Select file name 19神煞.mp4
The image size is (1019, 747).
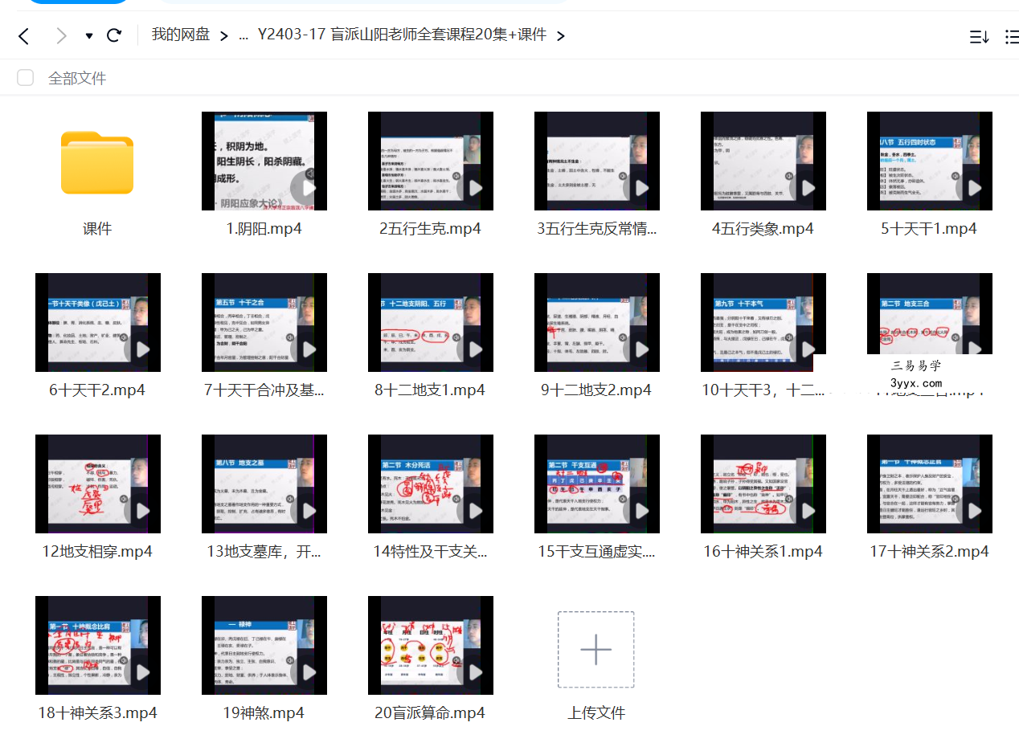264,713
